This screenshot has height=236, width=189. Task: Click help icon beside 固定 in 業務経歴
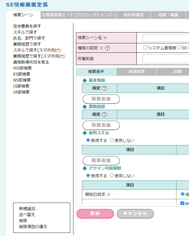(104, 114)
